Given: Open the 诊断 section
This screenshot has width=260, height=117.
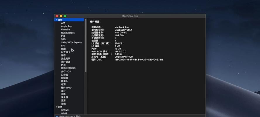Looking at the screenshot, I should click(63, 94).
